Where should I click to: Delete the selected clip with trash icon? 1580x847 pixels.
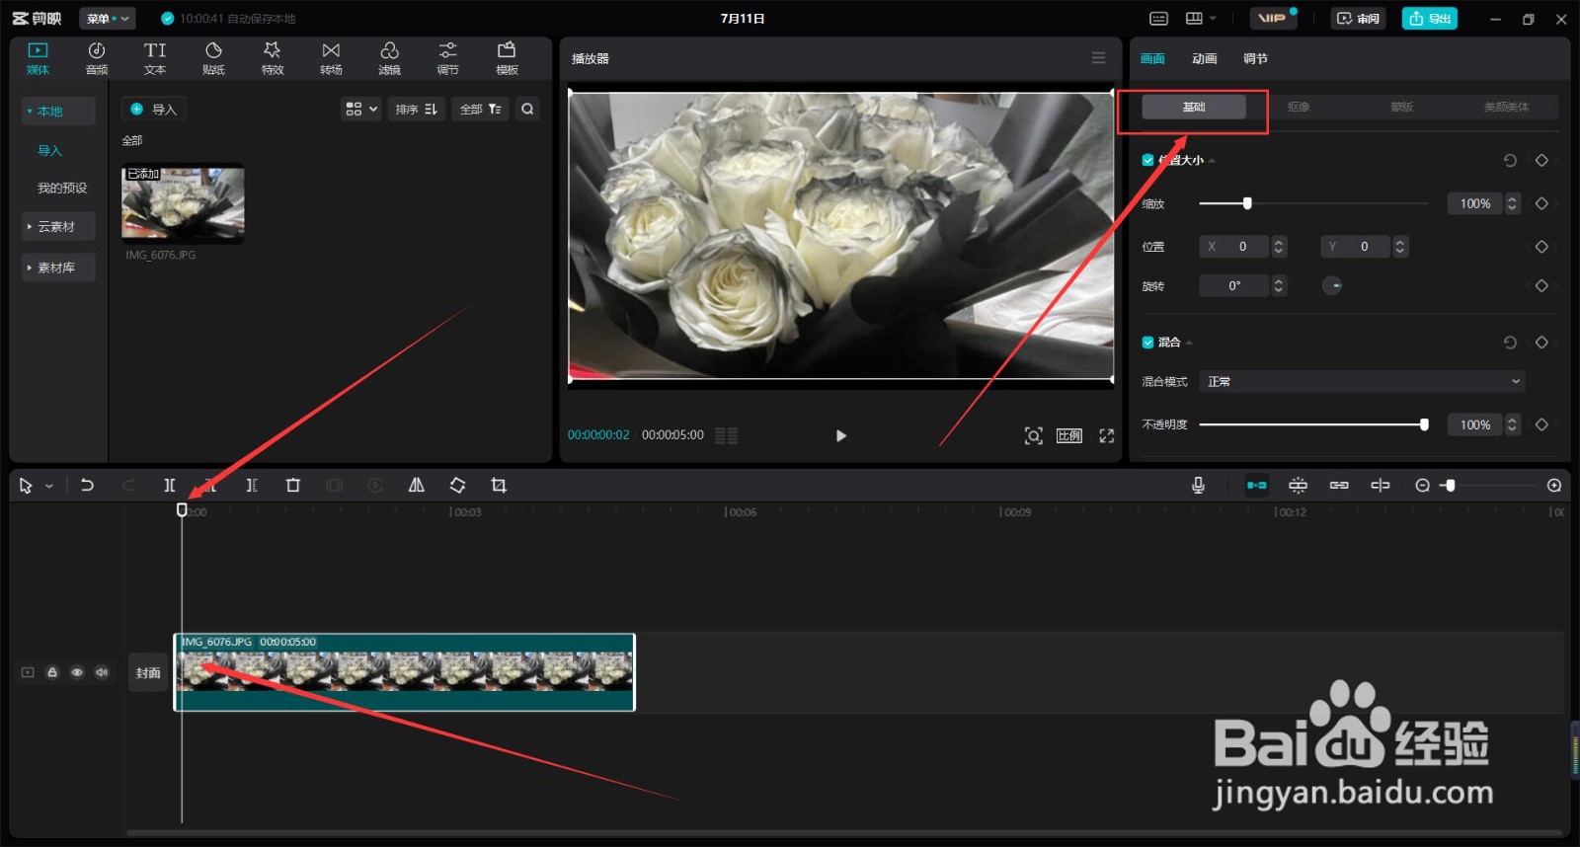pyautogui.click(x=292, y=485)
